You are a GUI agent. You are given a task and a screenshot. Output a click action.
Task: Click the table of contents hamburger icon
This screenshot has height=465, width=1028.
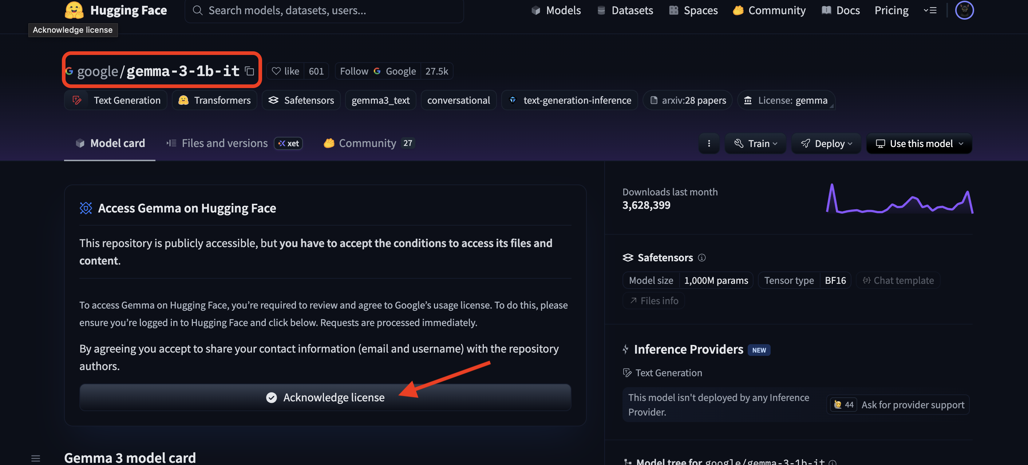[x=36, y=458]
